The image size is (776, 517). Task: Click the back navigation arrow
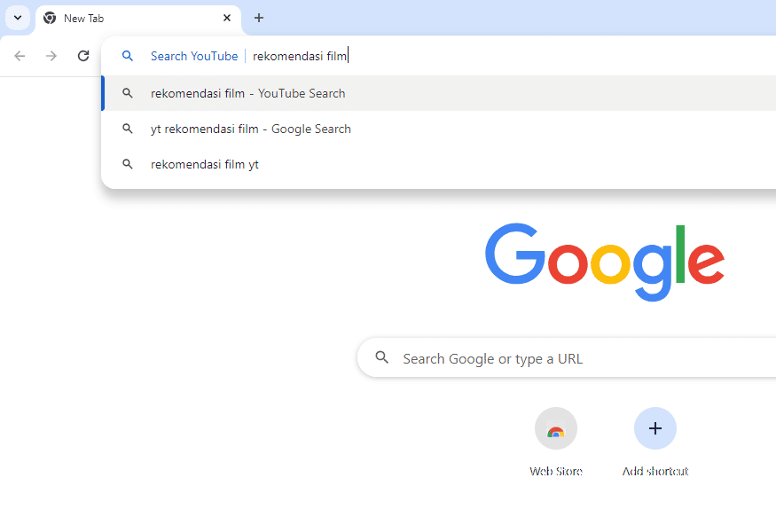point(20,56)
